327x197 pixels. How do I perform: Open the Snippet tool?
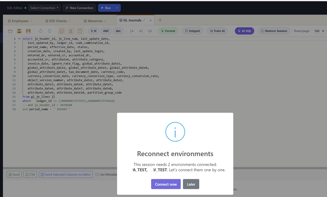[x=193, y=31]
